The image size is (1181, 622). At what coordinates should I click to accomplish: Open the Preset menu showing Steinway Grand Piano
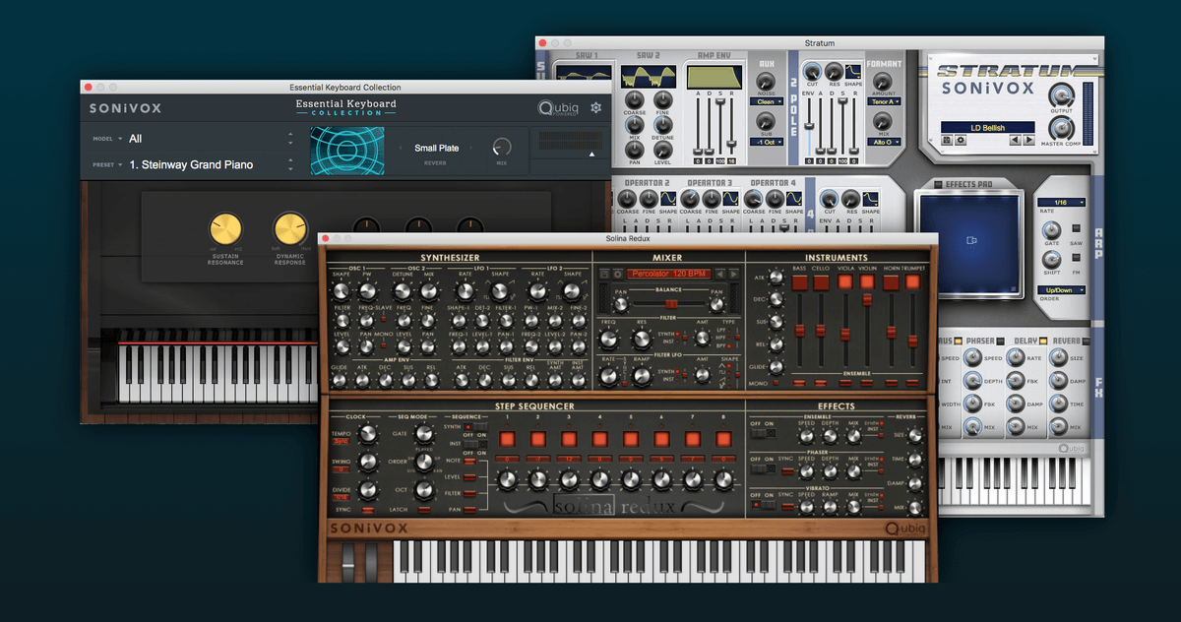(x=207, y=164)
